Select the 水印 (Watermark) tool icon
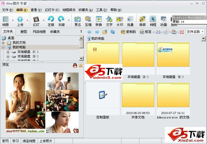 pyautogui.click(x=120, y=20)
